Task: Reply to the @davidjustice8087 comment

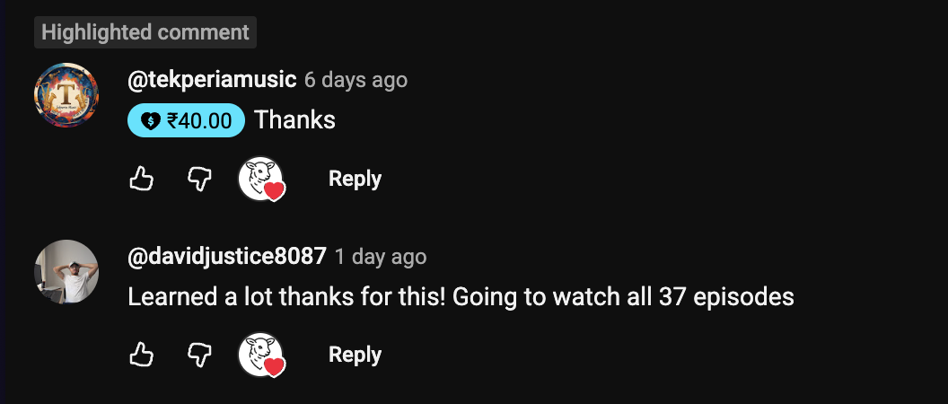Action: click(x=355, y=355)
